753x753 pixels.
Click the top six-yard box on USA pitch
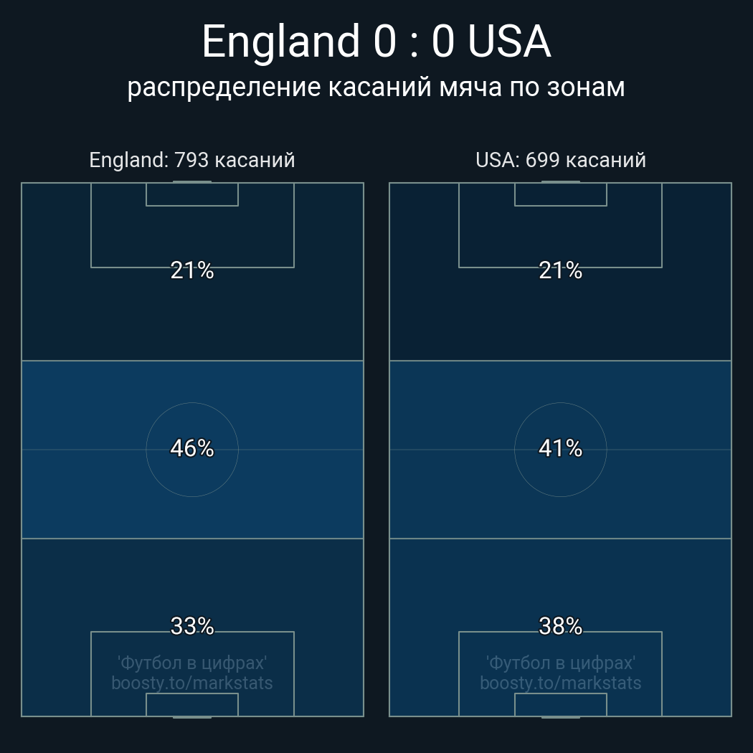[560, 194]
